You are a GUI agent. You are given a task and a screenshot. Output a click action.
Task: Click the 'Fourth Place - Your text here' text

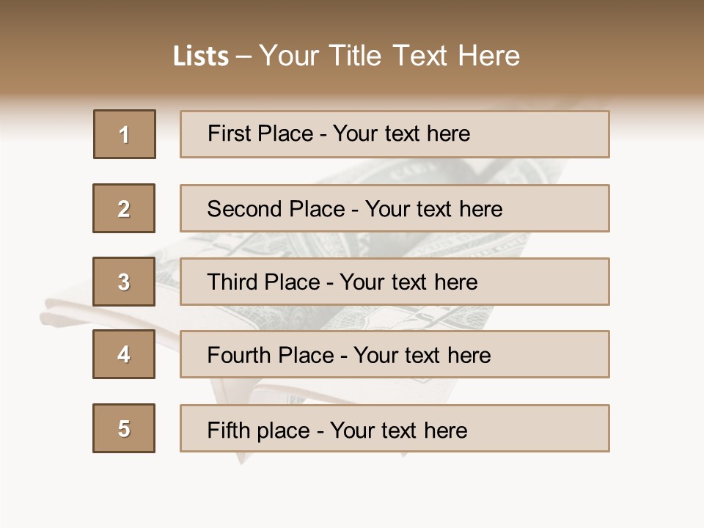point(349,356)
